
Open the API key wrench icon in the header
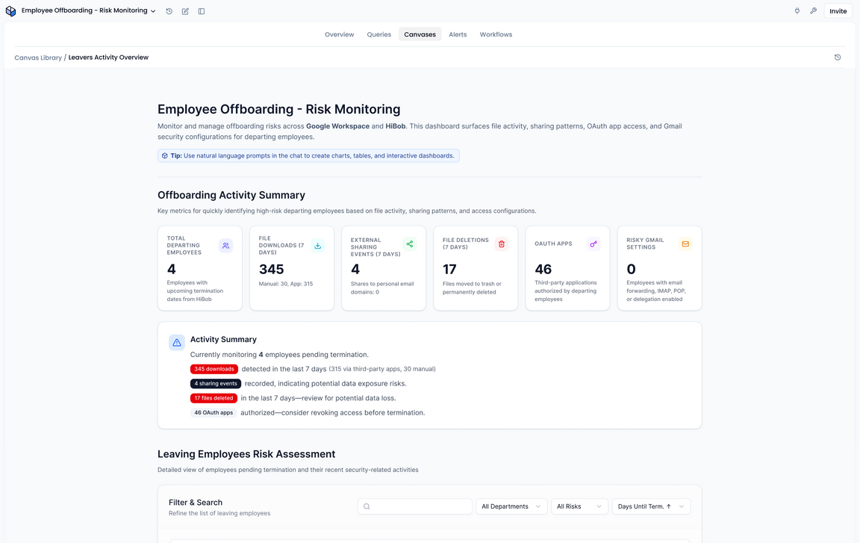[814, 10]
